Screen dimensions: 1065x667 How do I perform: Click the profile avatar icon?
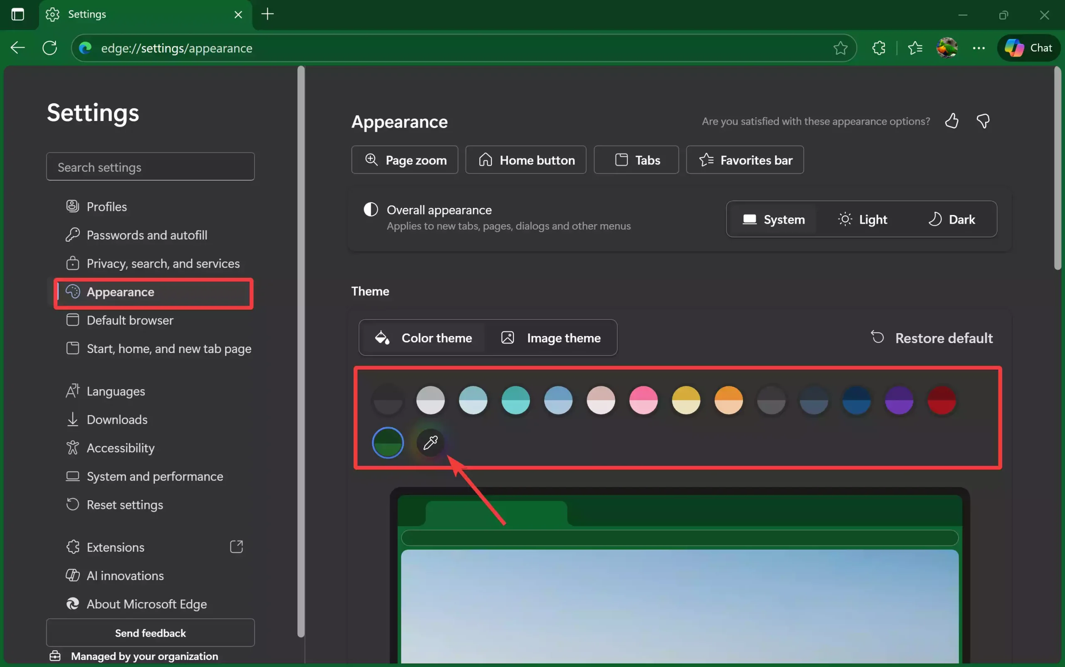(947, 48)
